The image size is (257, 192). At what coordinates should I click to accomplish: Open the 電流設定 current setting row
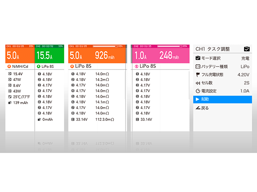click(x=222, y=91)
